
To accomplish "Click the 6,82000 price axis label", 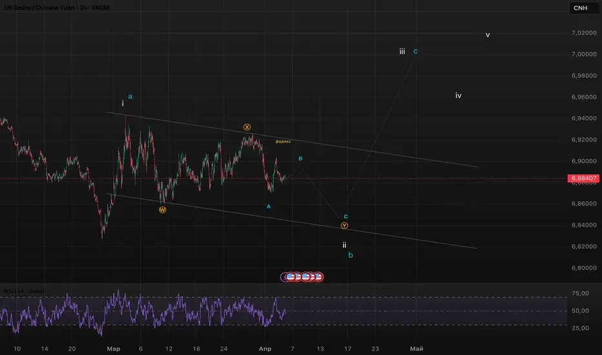I will point(584,247).
